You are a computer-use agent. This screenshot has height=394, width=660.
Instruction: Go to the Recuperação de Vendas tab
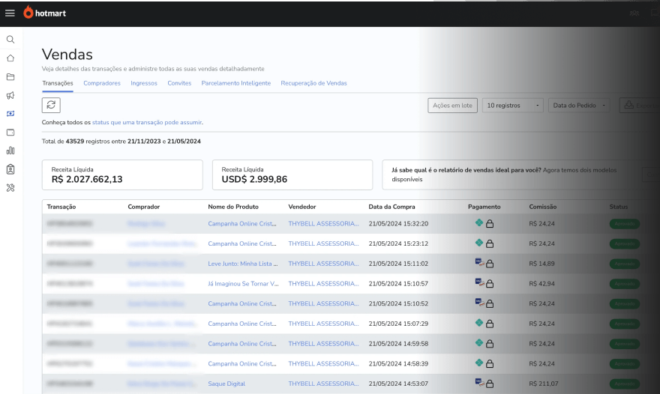point(313,83)
